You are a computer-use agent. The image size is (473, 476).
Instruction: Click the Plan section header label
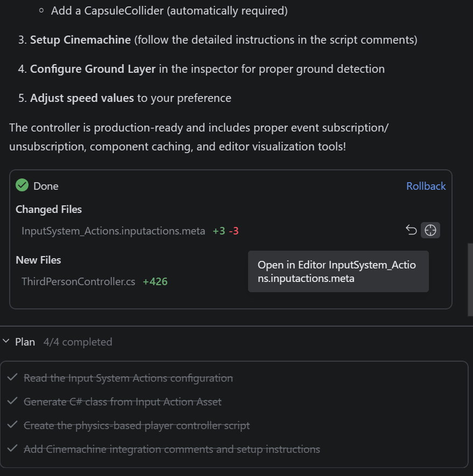pos(25,342)
